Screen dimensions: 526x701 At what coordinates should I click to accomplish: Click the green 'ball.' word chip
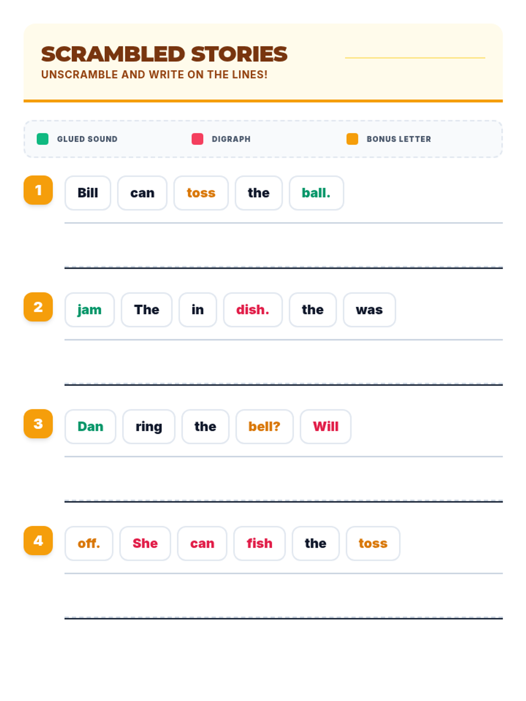tap(316, 193)
